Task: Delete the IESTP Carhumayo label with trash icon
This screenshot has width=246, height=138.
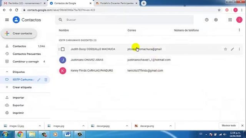Action: [x=46, y=80]
